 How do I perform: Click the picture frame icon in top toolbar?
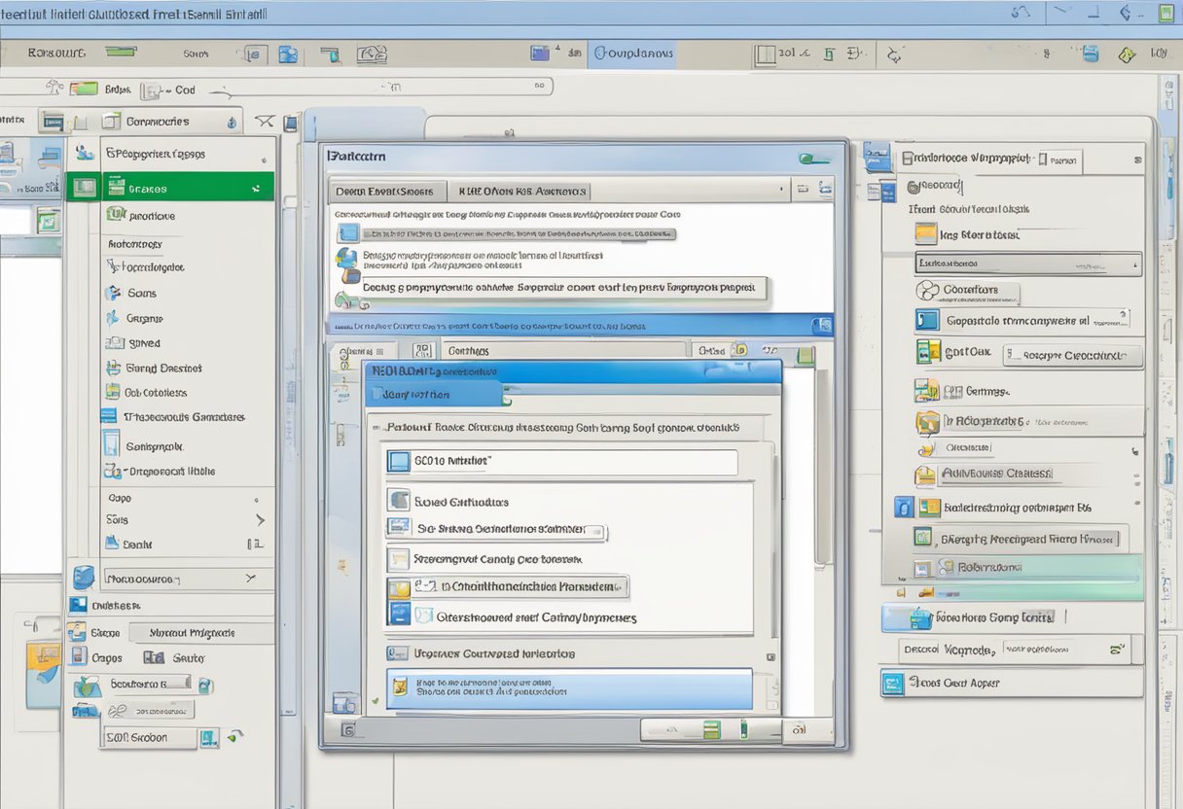[x=371, y=54]
